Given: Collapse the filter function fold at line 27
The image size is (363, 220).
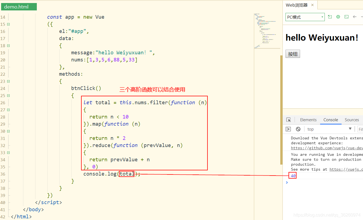Looking at the screenshot, I should (x=8, y=110).
